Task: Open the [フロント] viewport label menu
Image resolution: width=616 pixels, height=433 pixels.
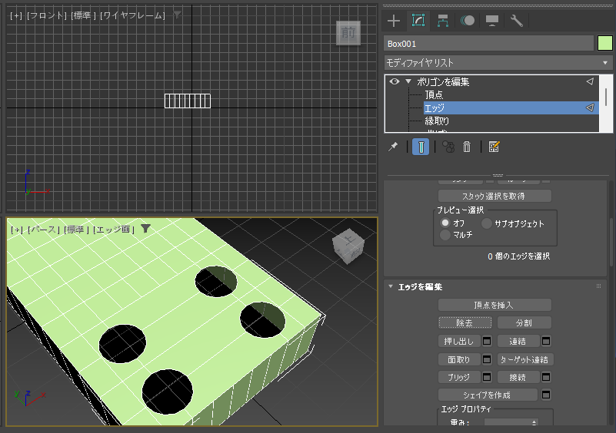Action: click(47, 15)
